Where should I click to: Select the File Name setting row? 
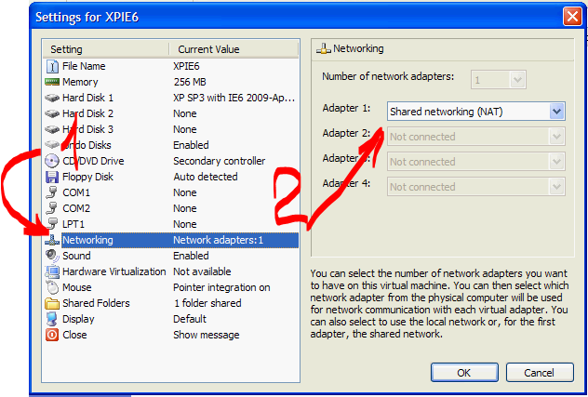coord(171,66)
